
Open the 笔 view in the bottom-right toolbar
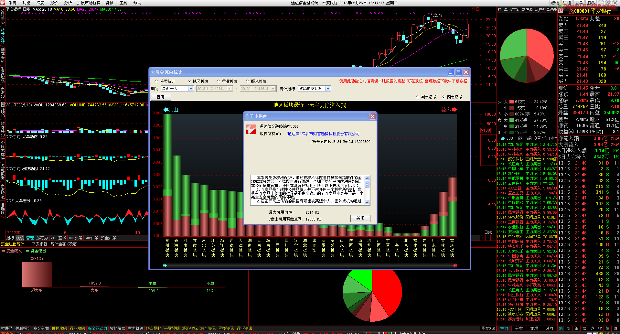pyautogui.click(x=561, y=328)
